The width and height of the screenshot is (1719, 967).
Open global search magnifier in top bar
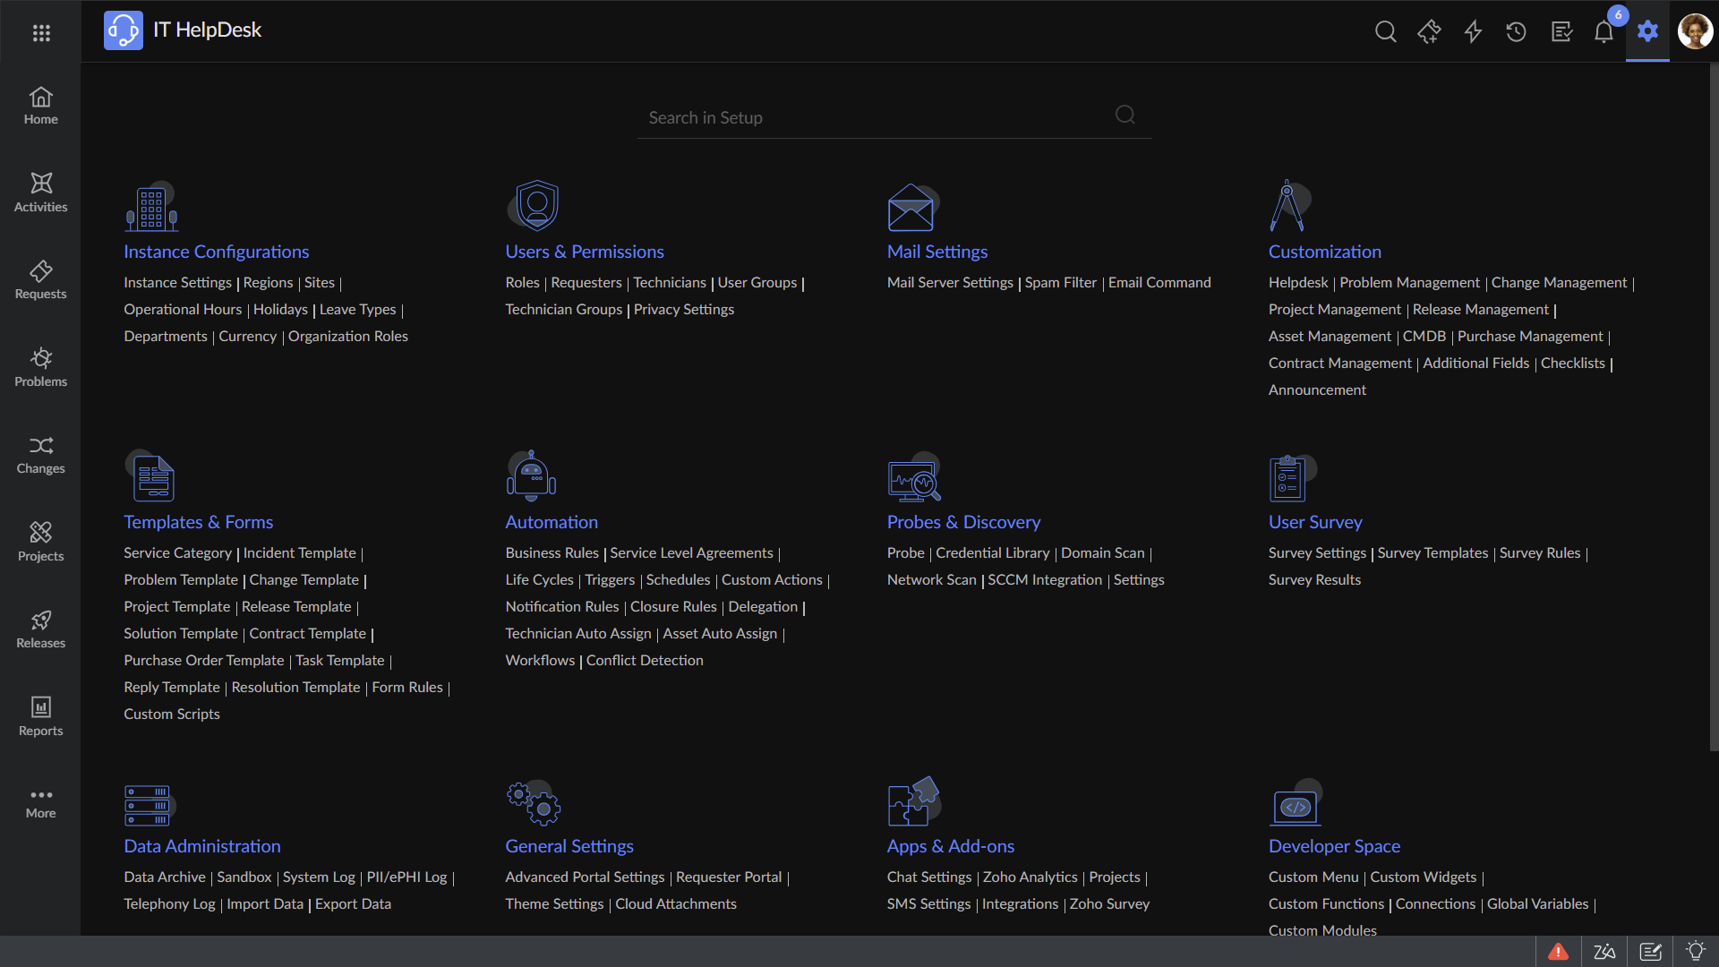point(1385,30)
